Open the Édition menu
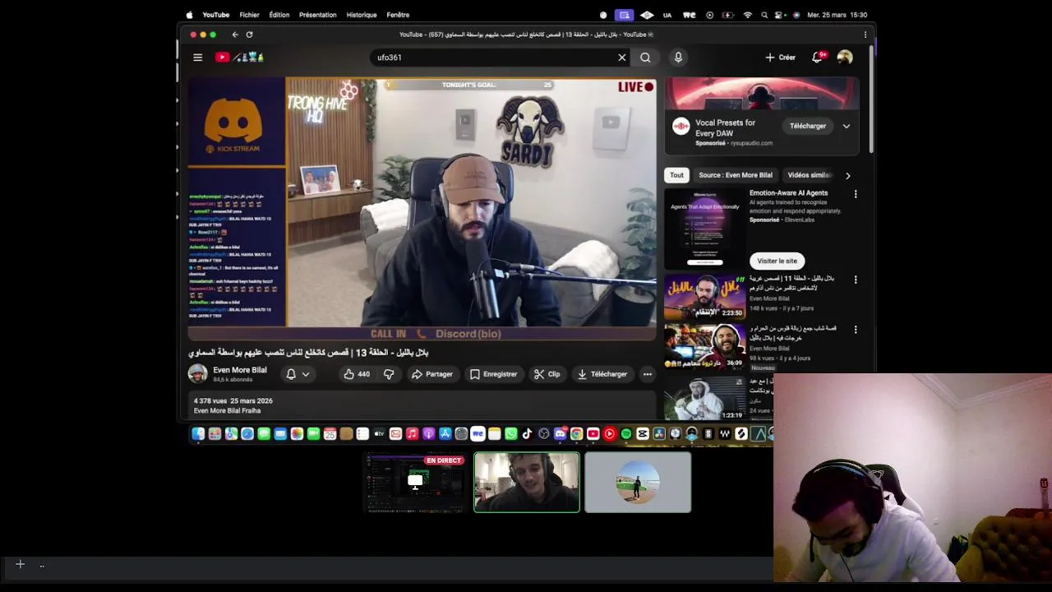Screen dimensions: 1052x592 click(279, 15)
